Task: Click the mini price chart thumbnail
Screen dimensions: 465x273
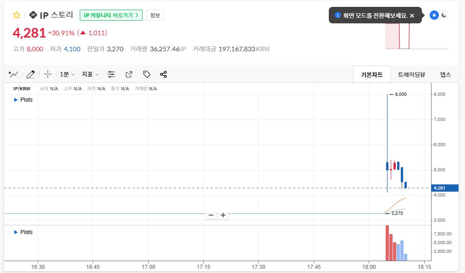Action: 417,37
